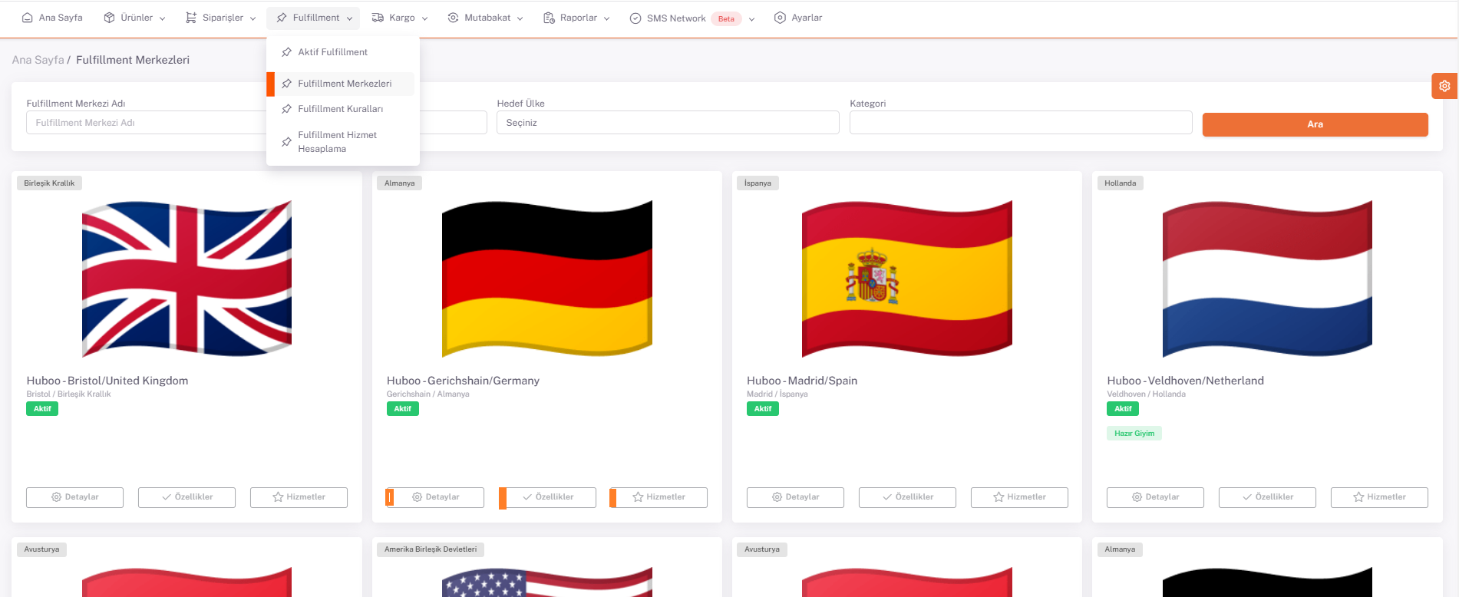Expand the SMS Network dropdown chevron
The height and width of the screenshot is (597, 1459).
pyautogui.click(x=751, y=19)
